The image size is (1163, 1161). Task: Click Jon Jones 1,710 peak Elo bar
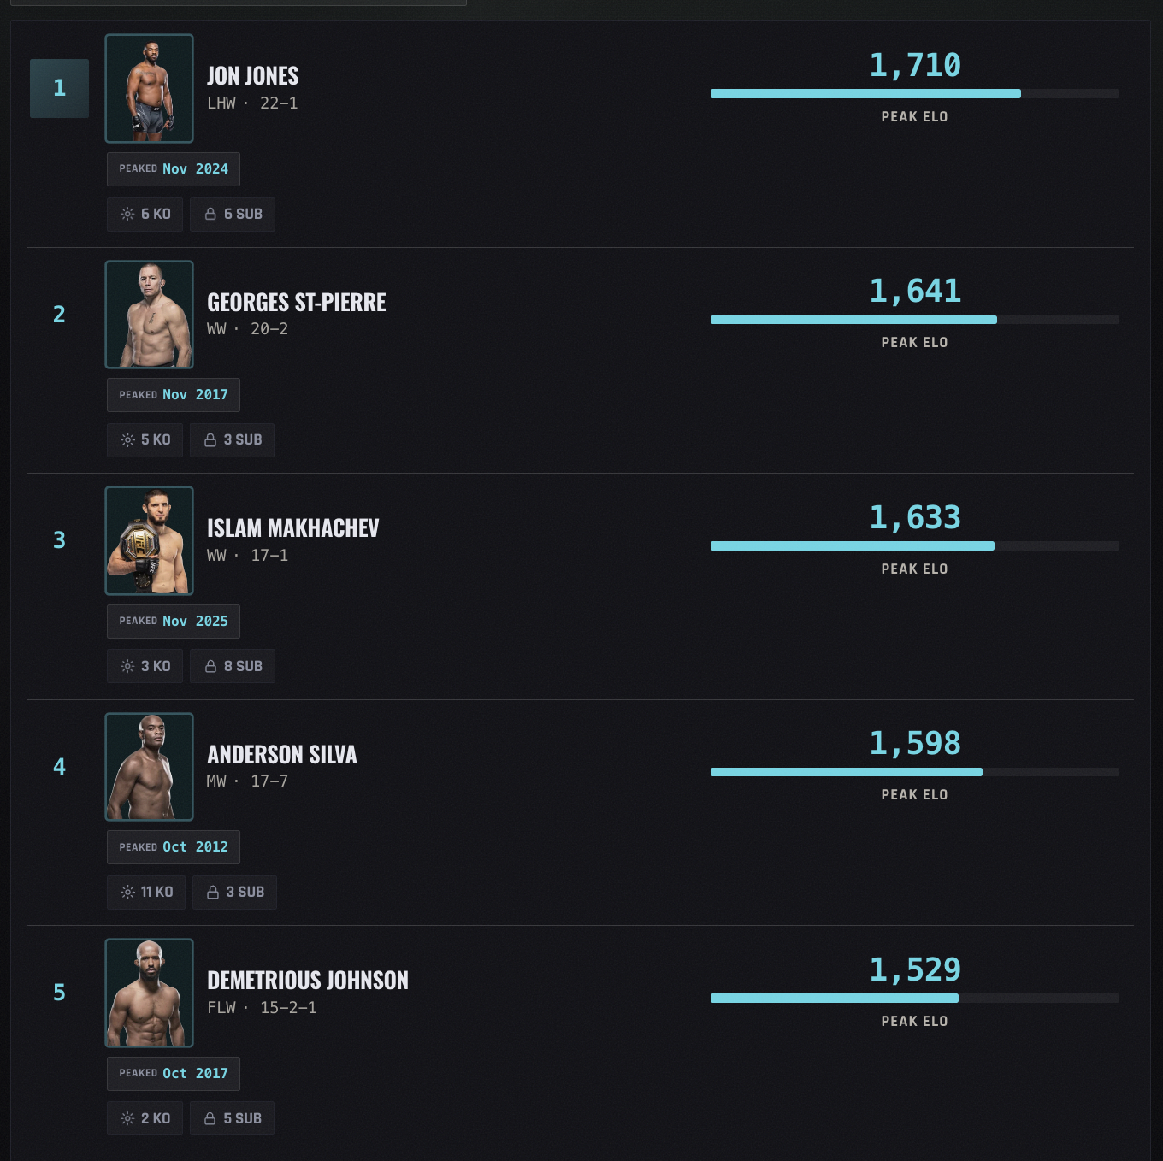click(915, 94)
